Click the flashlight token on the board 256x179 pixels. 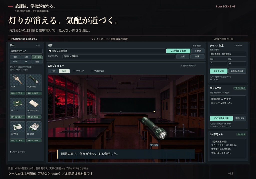(154, 128)
